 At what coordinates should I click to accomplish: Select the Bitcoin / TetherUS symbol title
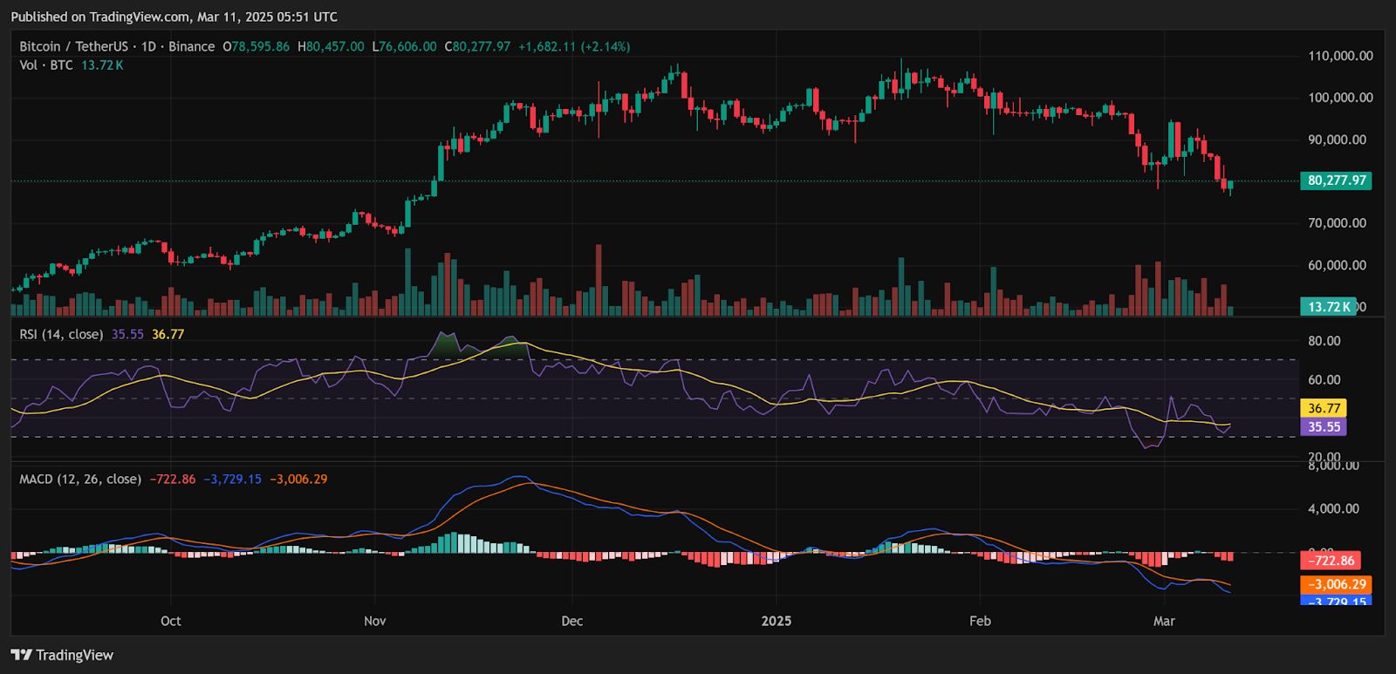[x=73, y=46]
